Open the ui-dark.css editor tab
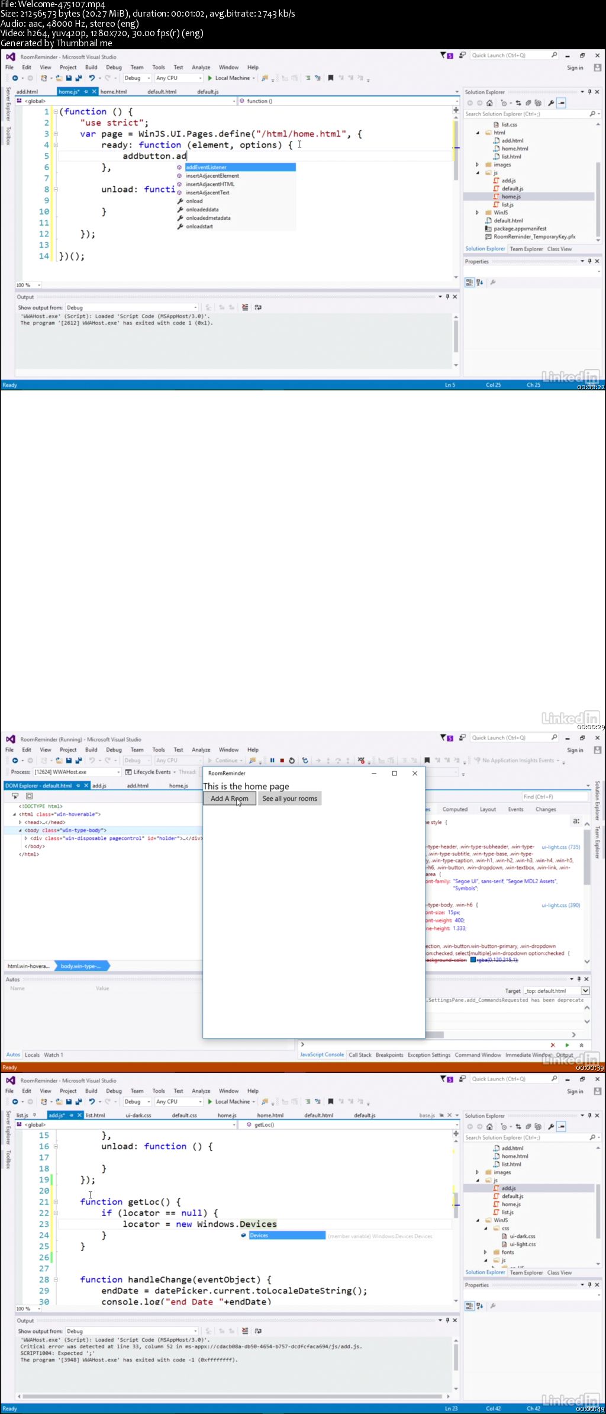This screenshot has width=606, height=1414. pos(138,1115)
